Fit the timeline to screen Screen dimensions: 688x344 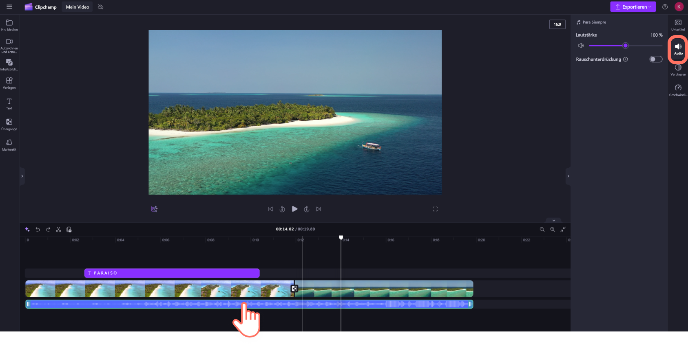pyautogui.click(x=563, y=230)
